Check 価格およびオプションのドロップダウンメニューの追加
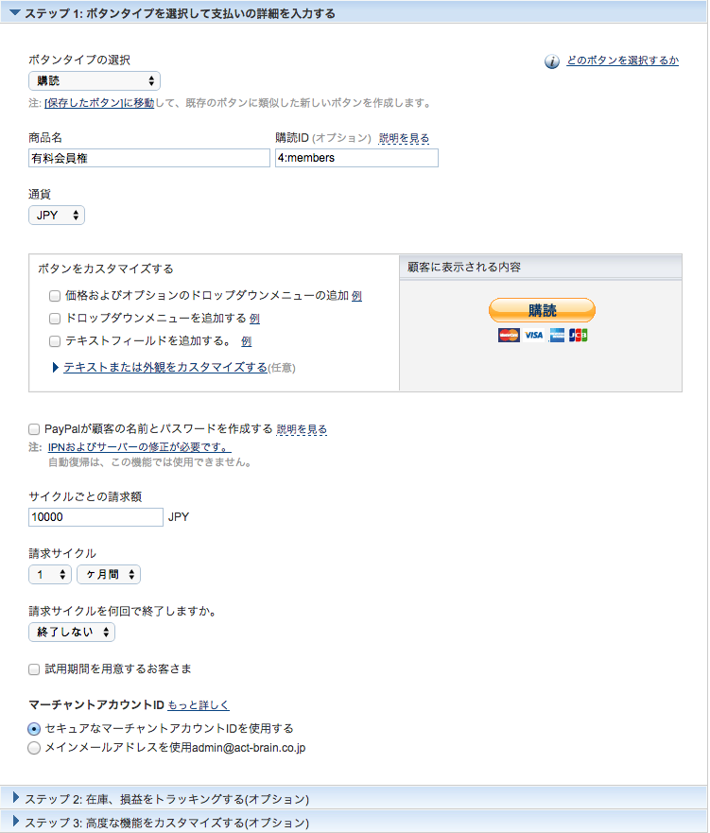This screenshot has width=710, height=833. (x=54, y=296)
